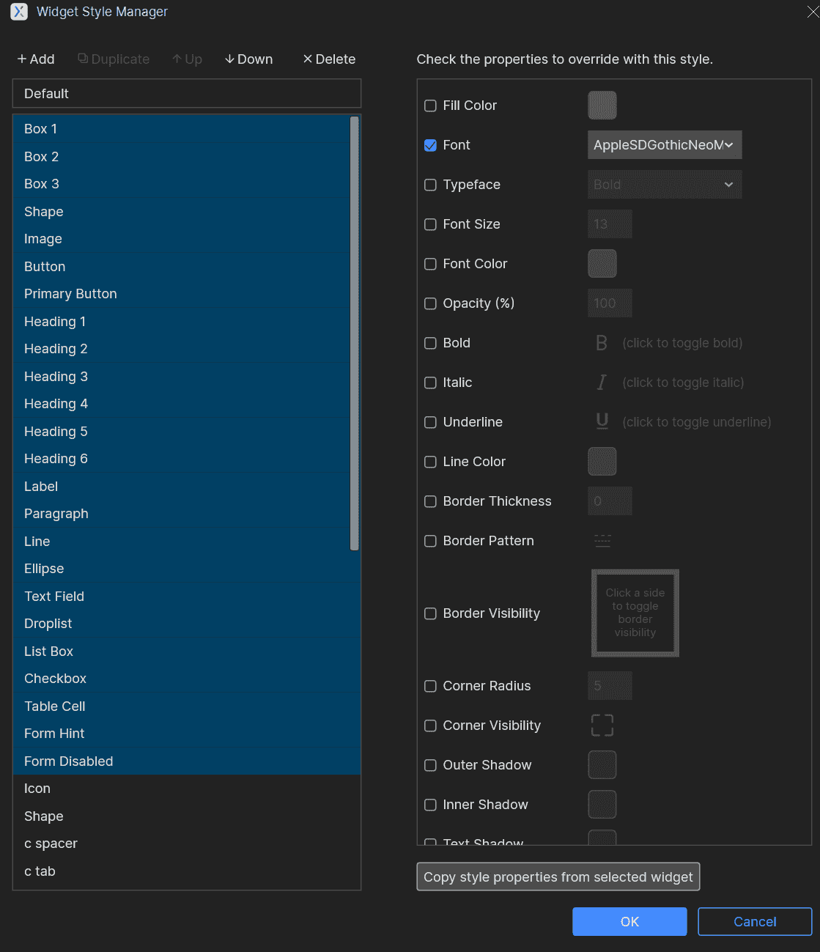Enable the Font Color checkbox
820x952 pixels.
click(431, 264)
